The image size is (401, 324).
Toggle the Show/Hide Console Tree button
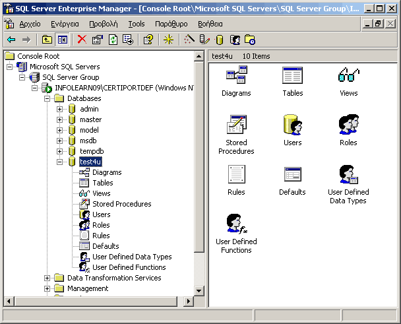coord(63,40)
